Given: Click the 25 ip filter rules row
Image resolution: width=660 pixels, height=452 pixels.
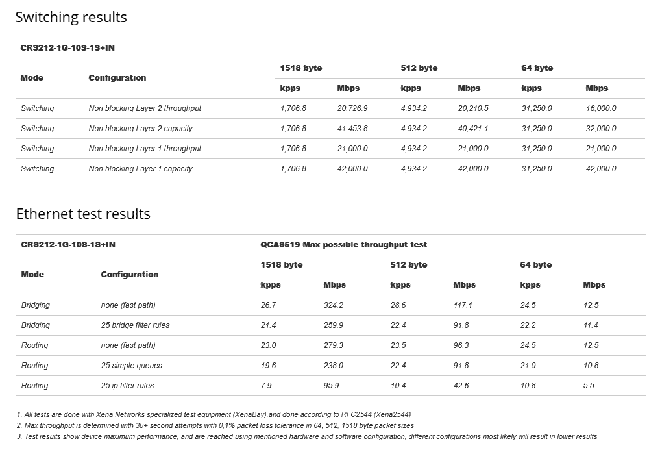Looking at the screenshot, I should pyautogui.click(x=331, y=386).
